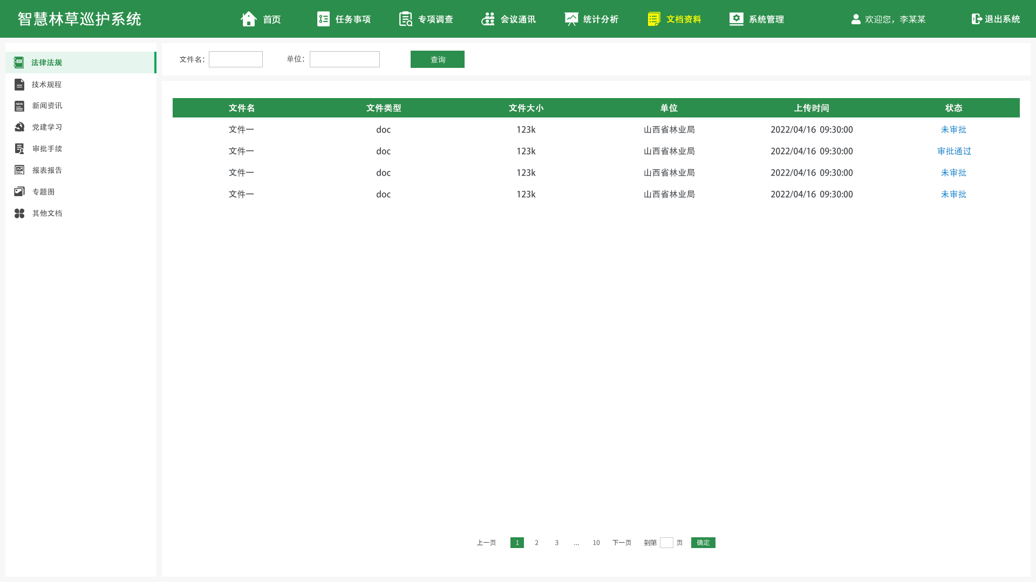Open the 新闻资讯 sidebar item
The image size is (1036, 582).
point(47,106)
